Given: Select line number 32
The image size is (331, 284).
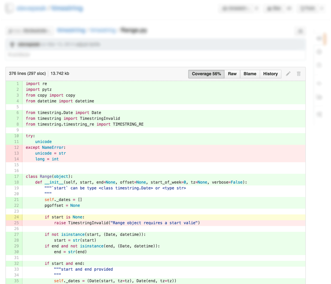Looking at the screenshot, I should 17,263.
